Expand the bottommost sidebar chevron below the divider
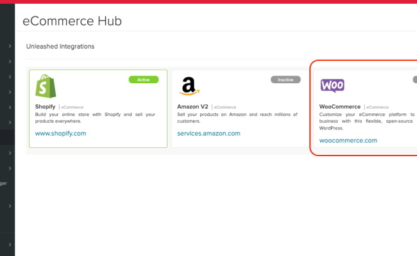The width and height of the screenshot is (417, 256). [x=10, y=244]
